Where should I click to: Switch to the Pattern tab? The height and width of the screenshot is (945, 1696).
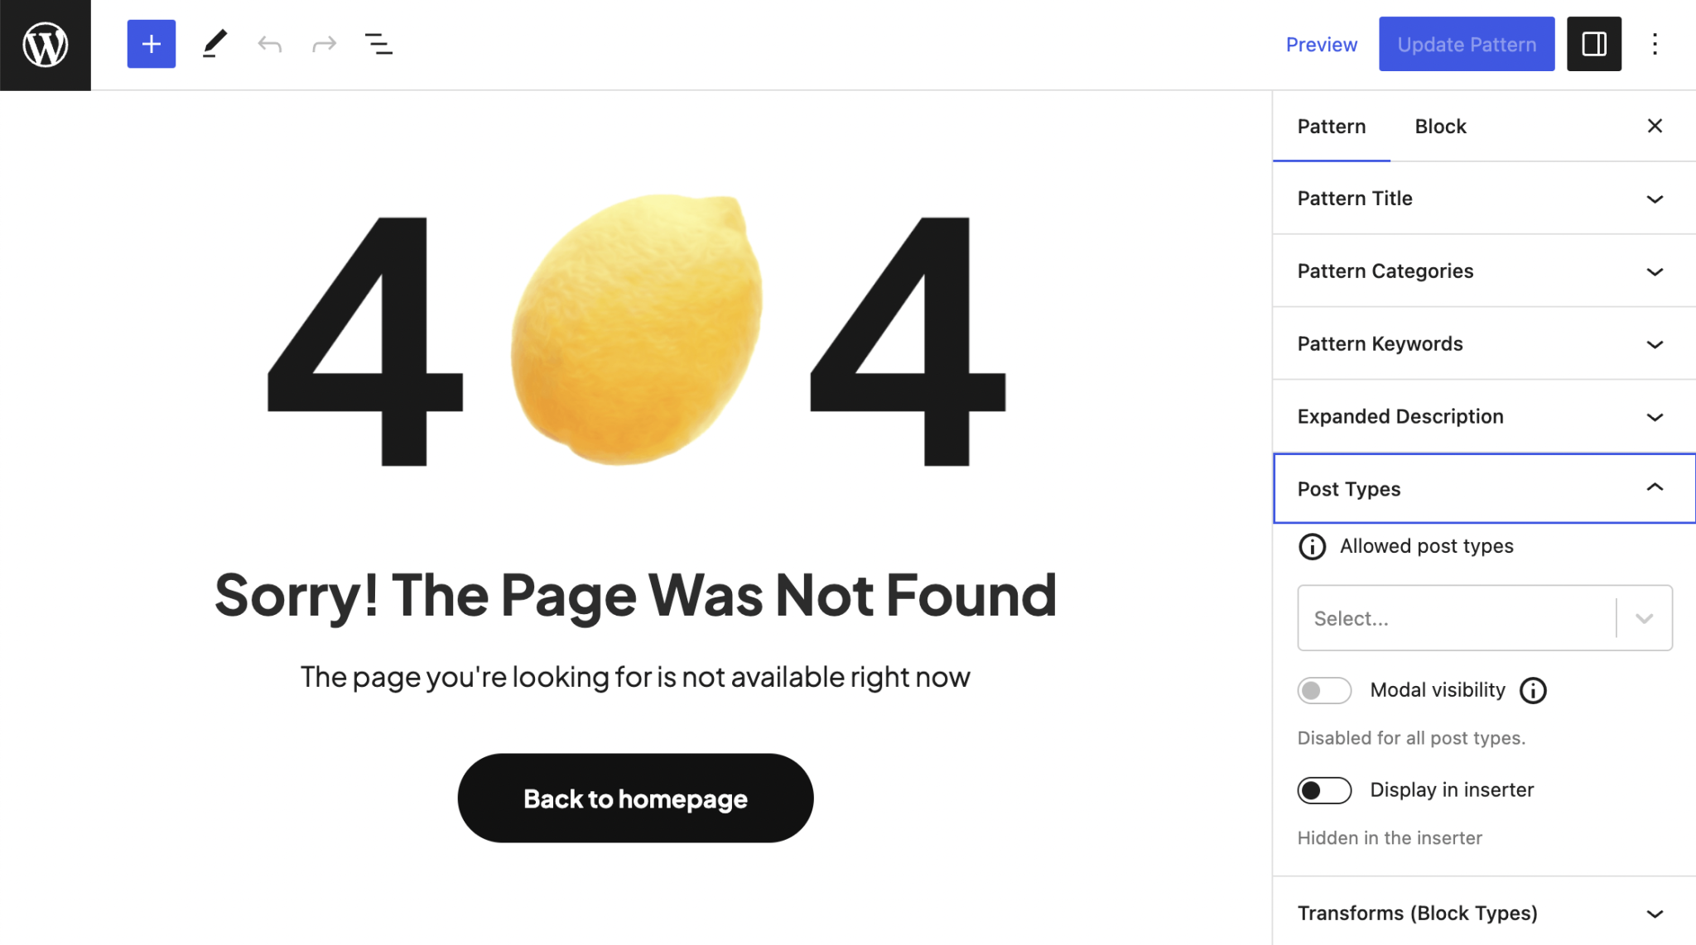[x=1331, y=127]
